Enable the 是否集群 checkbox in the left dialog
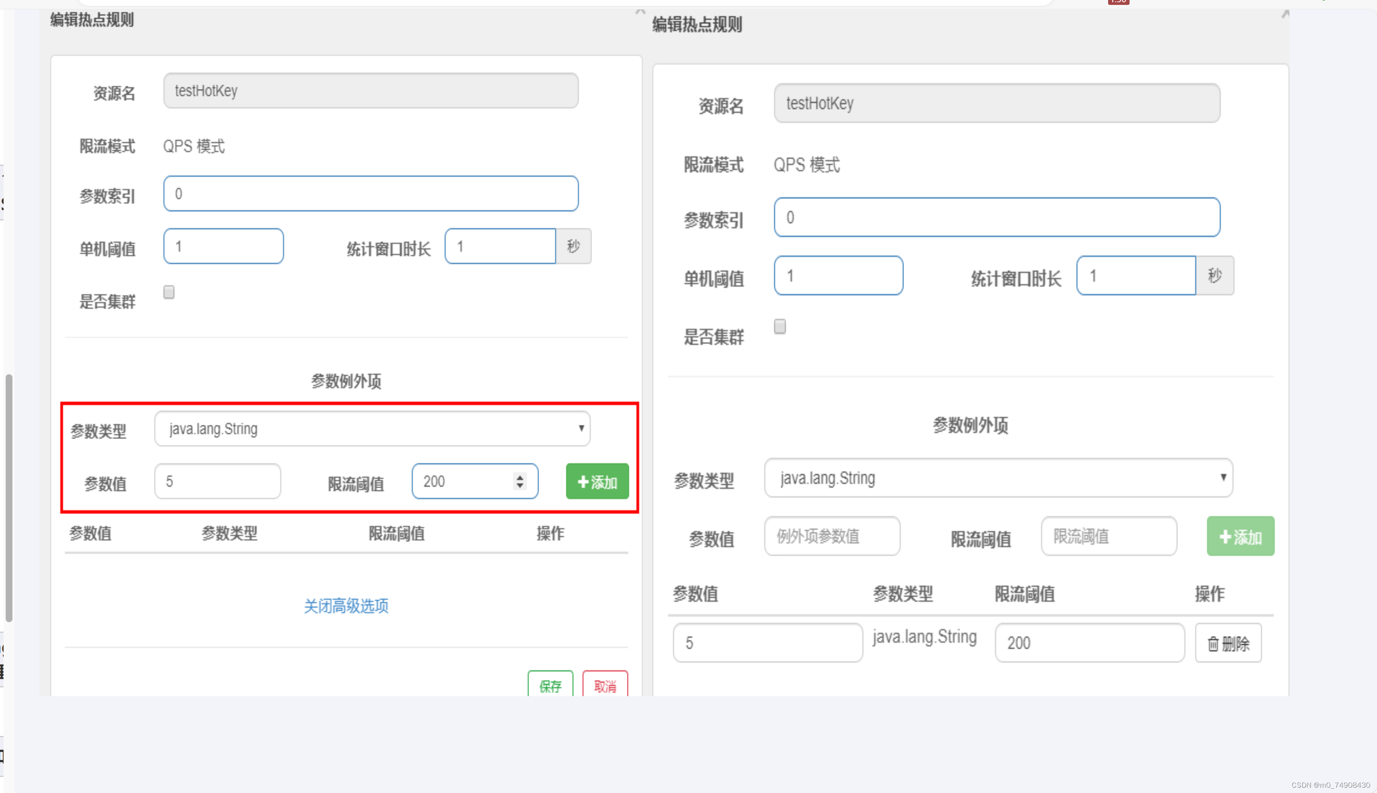This screenshot has width=1377, height=793. (169, 292)
